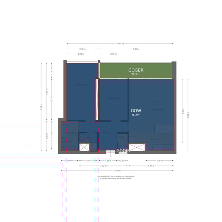Click the disclaimer text below the floor plan
Screen dimensions: 222x222
(x=116, y=178)
